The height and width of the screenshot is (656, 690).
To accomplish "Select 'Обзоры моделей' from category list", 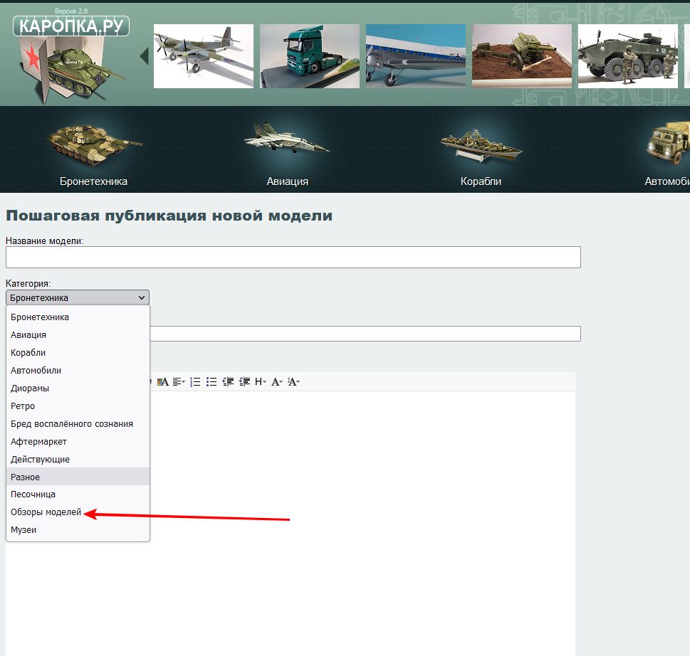I will (x=46, y=512).
